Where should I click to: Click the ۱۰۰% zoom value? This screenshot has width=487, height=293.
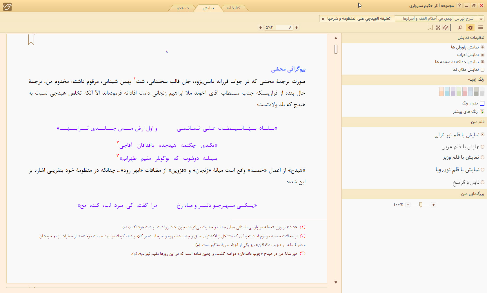pyautogui.click(x=398, y=205)
